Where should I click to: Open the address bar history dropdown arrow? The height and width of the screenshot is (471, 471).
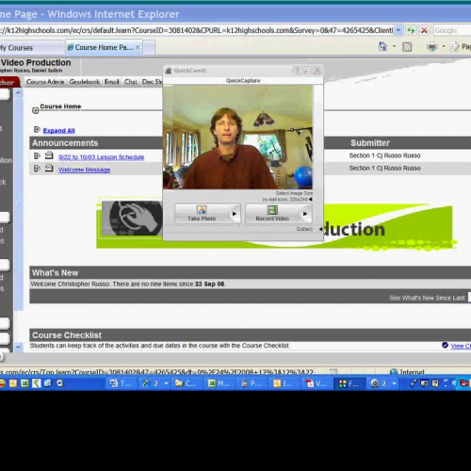[x=398, y=30]
